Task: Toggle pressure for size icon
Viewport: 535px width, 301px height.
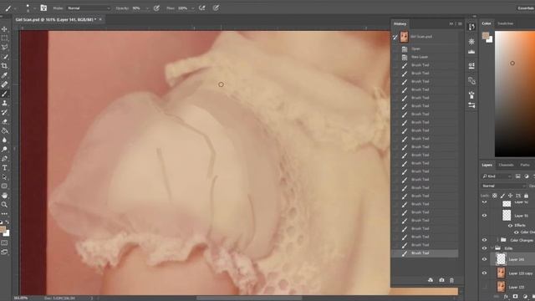Action: [x=216, y=8]
